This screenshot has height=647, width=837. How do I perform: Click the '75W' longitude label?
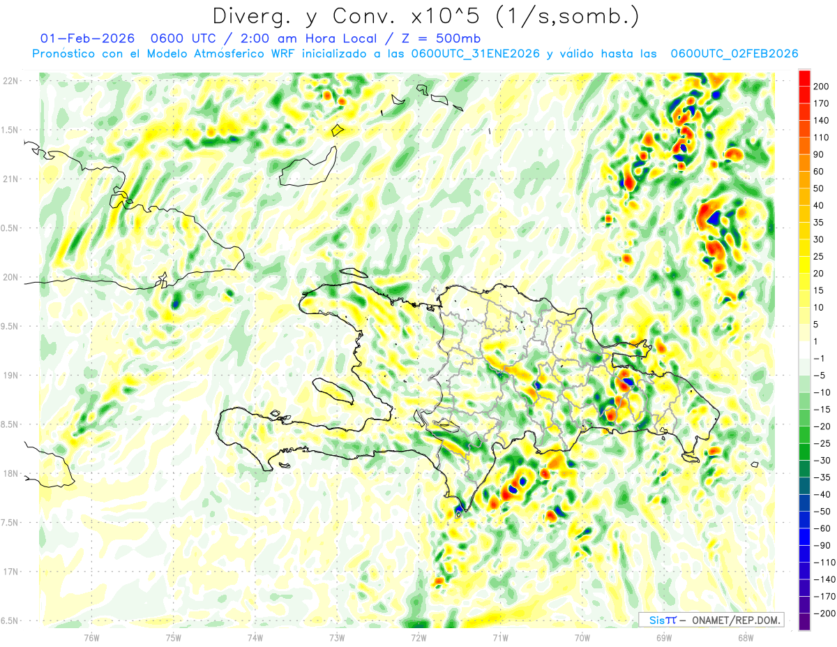(173, 637)
